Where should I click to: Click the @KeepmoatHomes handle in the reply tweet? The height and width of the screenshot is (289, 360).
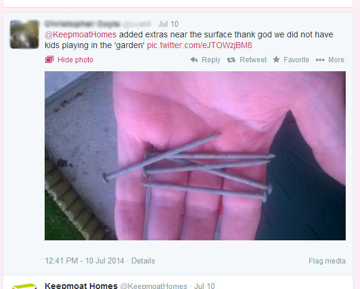(x=154, y=286)
